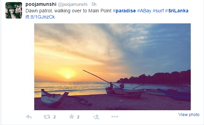Open the @poojamunshi handle link
This screenshot has height=125, width=204.
(73, 4)
